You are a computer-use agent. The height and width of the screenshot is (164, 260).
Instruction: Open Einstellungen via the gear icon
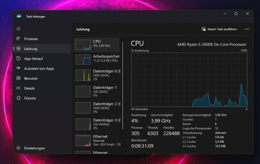tap(18, 148)
